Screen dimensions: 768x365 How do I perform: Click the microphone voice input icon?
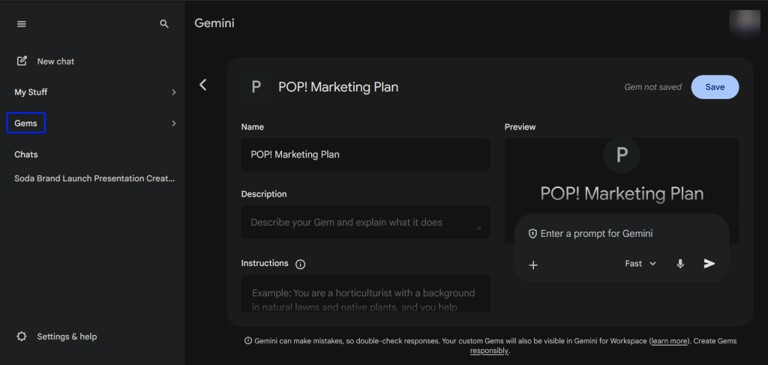tap(680, 264)
